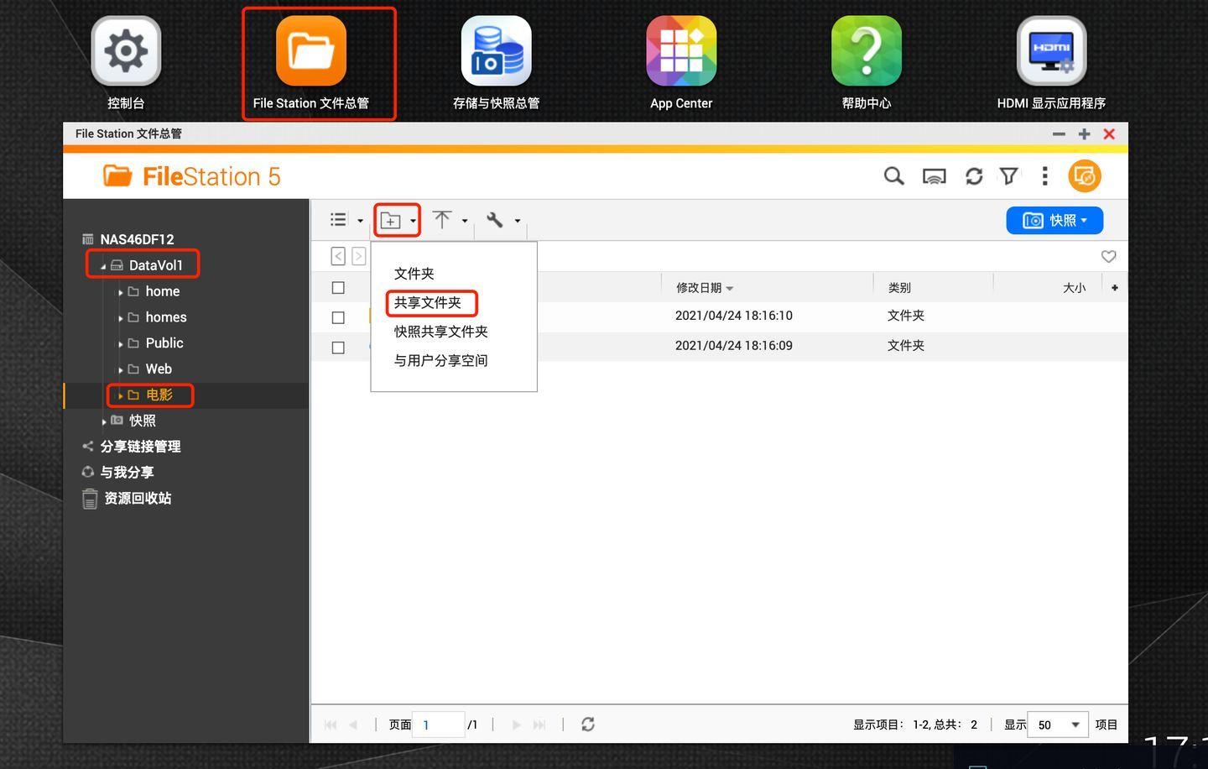The image size is (1208, 769).
Task: Launch File Station 文件总管 desktop icon
Action: coord(311,51)
